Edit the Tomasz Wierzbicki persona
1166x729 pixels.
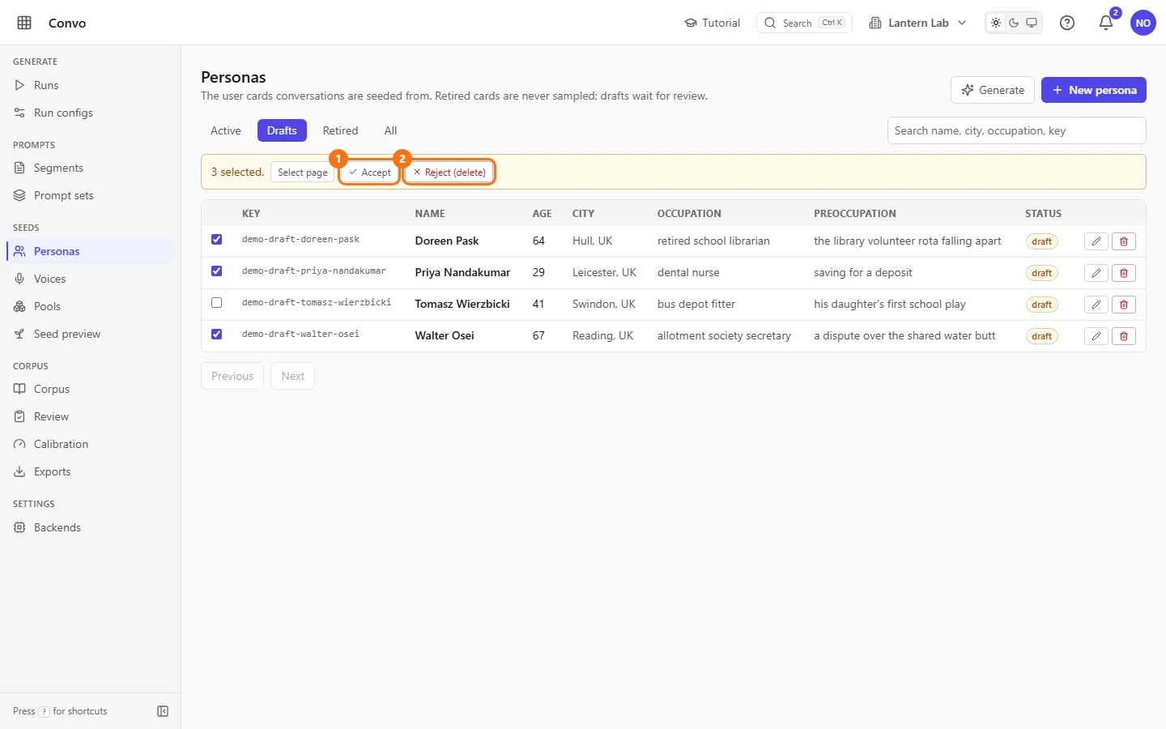(x=1096, y=305)
